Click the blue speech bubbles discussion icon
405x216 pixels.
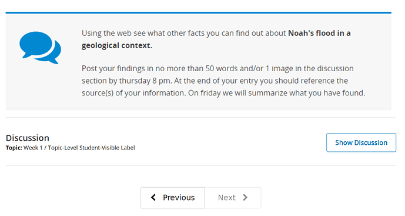(x=41, y=48)
